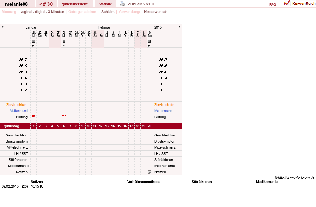316x207 pixels.
Task: Click the date header '26. Mo'
Action: pos(64,34)
